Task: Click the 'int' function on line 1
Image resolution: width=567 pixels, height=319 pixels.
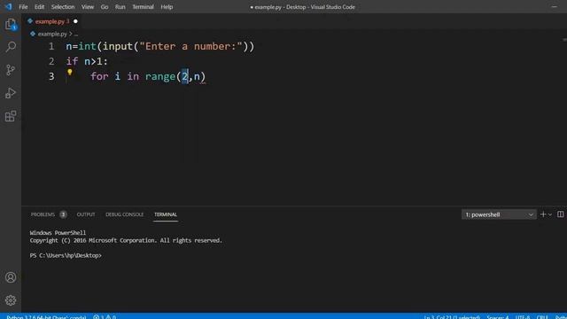Action: pyautogui.click(x=87, y=46)
